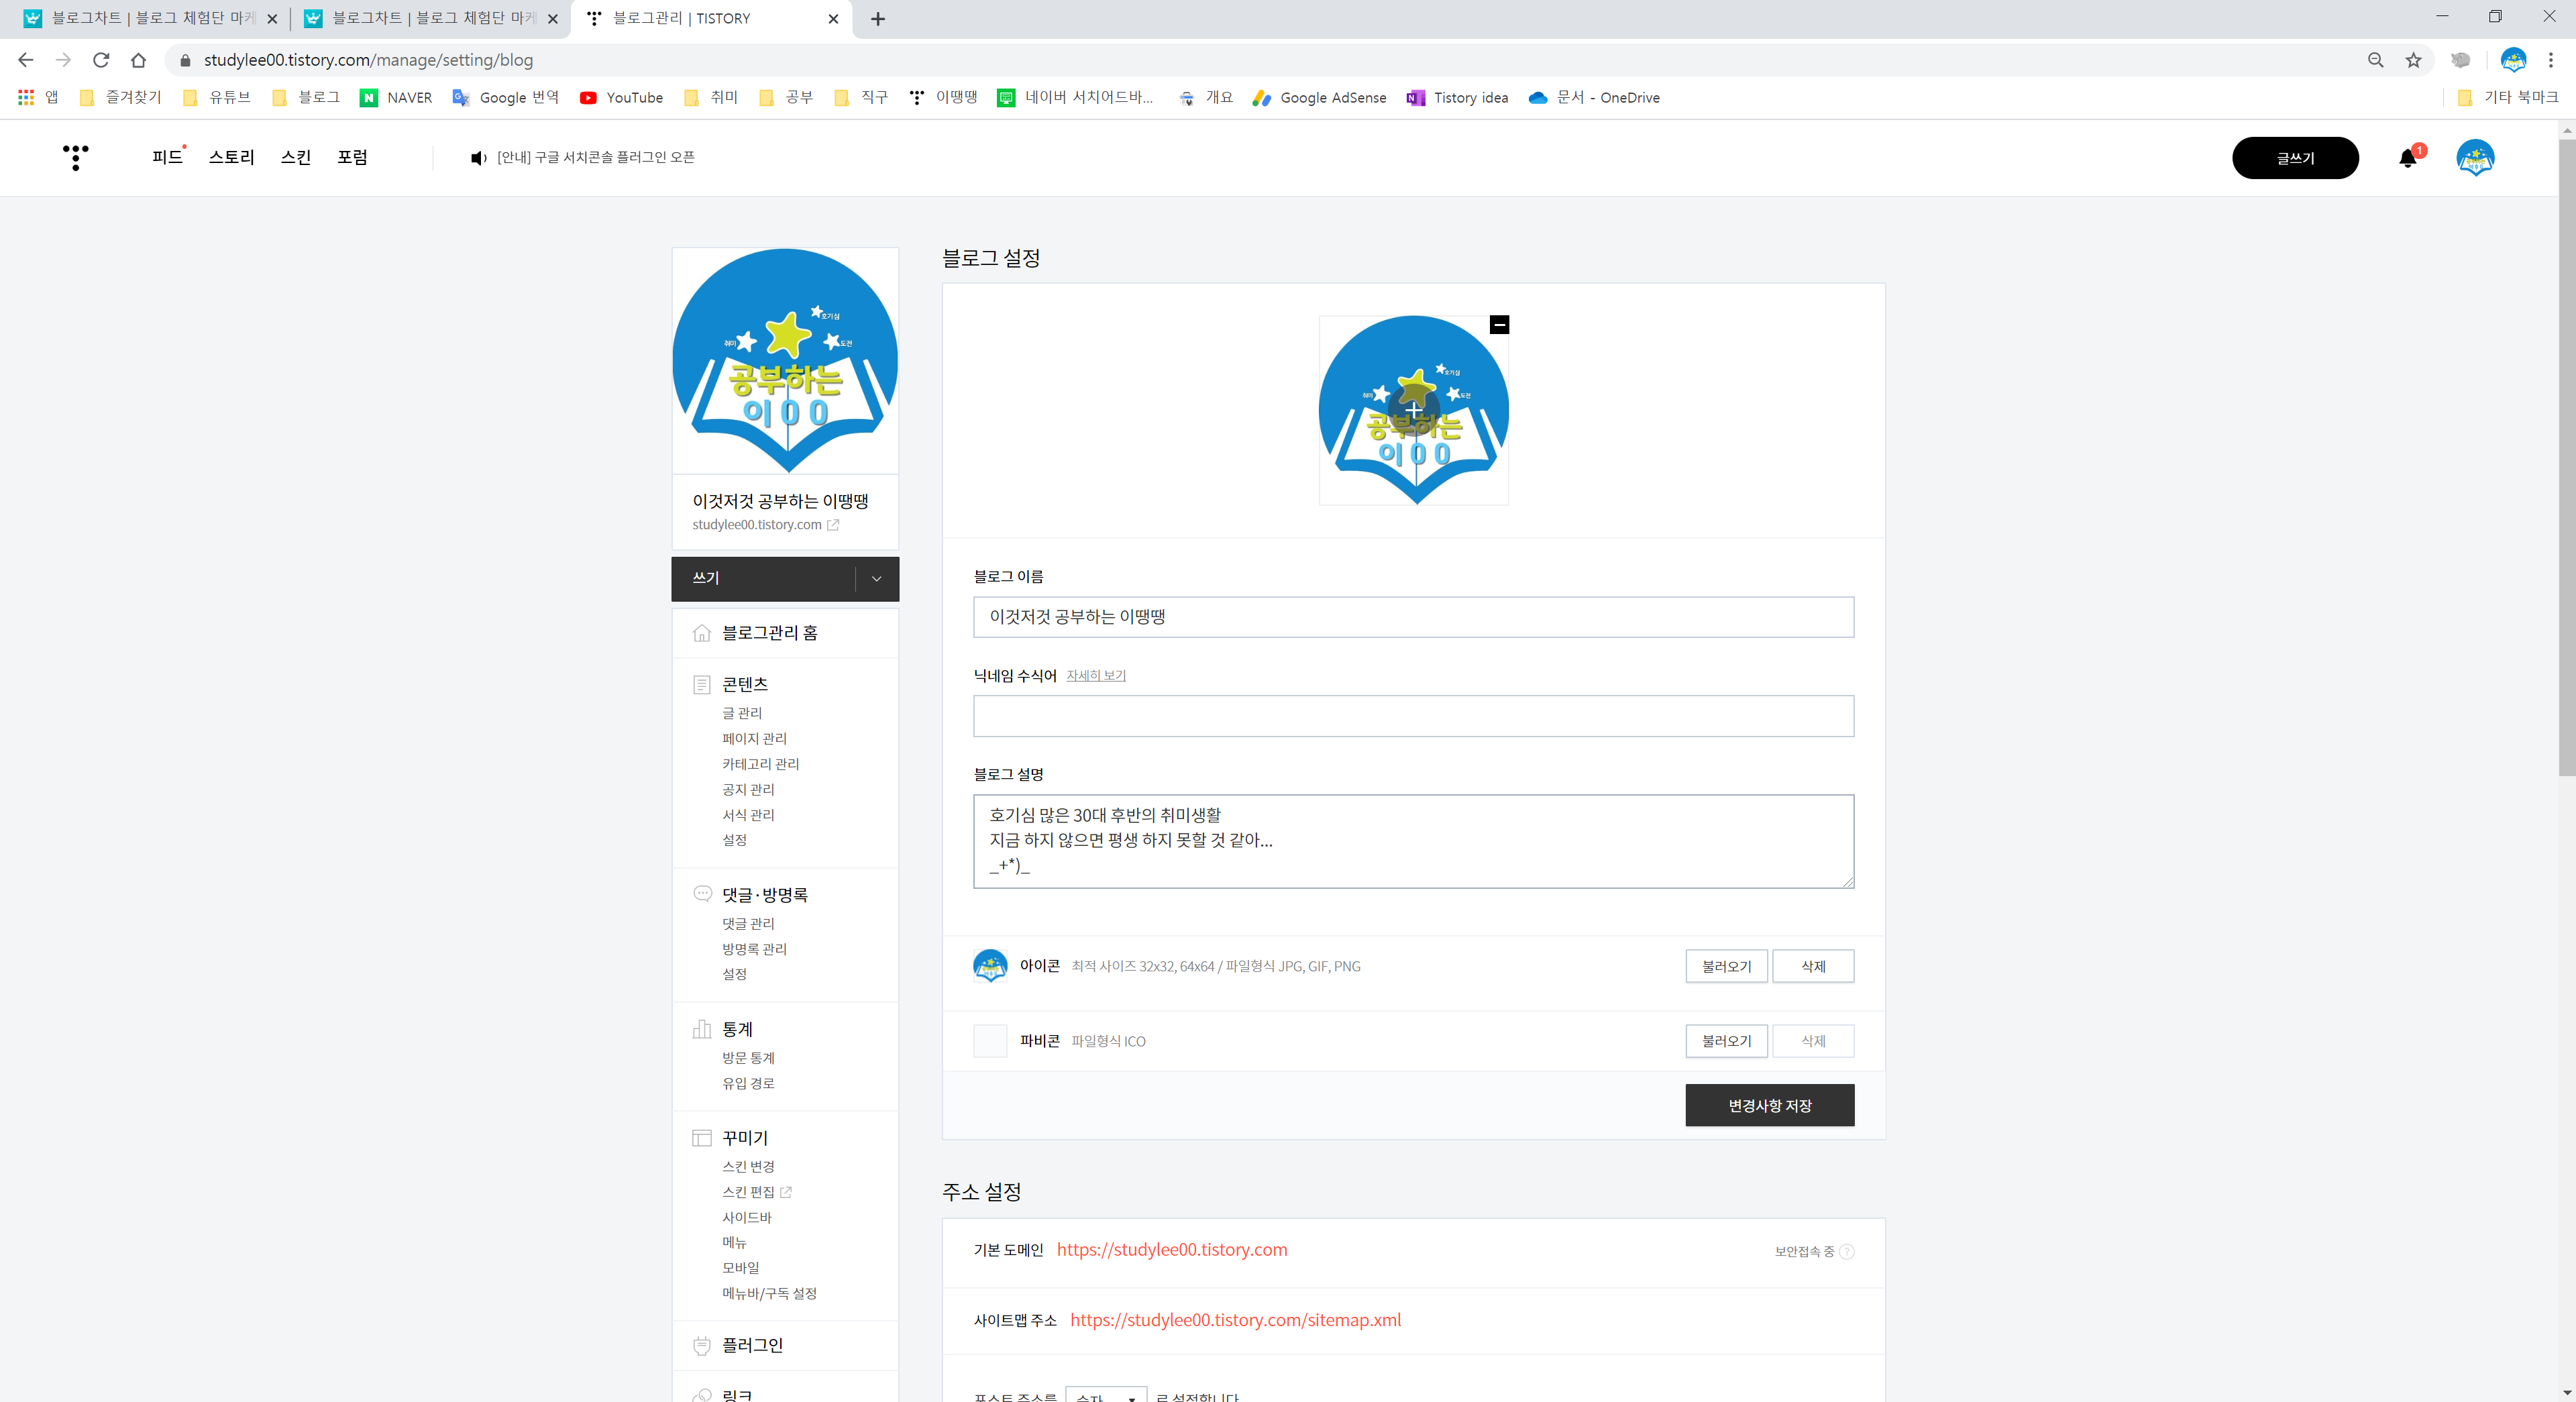The height and width of the screenshot is (1402, 2576).
Task: Click the secure connection help icon
Action: click(1847, 1252)
